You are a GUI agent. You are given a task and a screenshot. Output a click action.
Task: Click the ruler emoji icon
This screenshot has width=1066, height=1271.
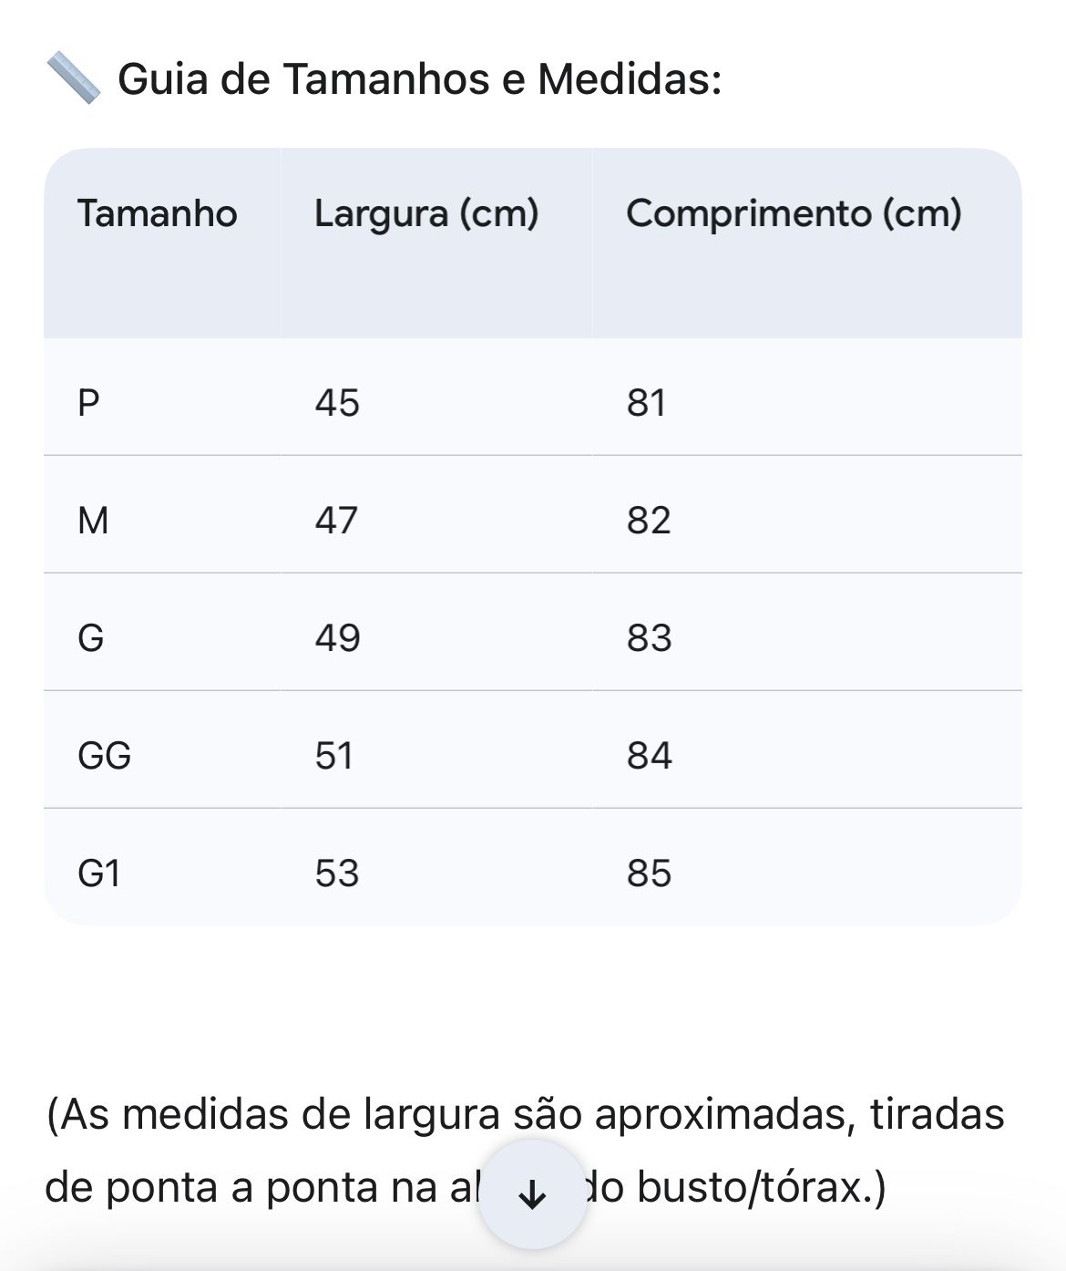tap(73, 78)
